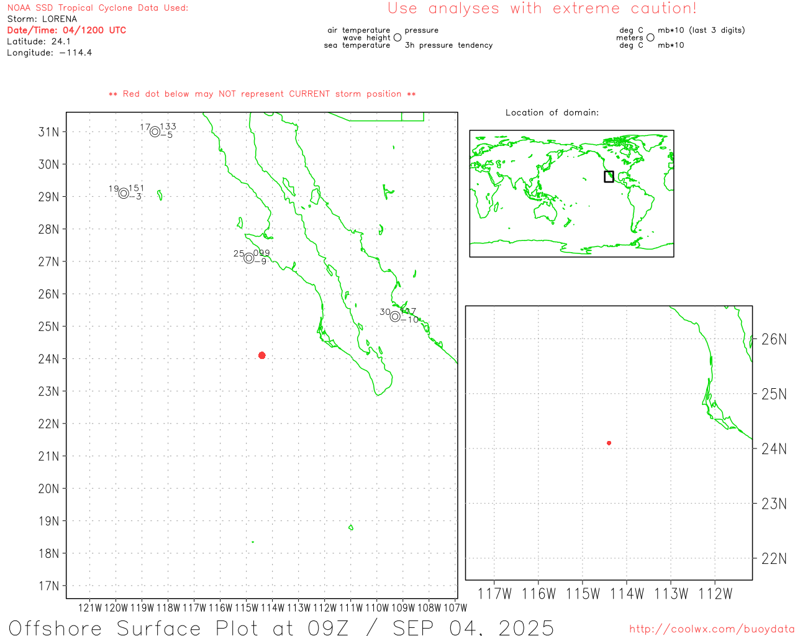795x636 pixels.
Task: Click the '3h pressure tendency' legend text
Action: 448,45
